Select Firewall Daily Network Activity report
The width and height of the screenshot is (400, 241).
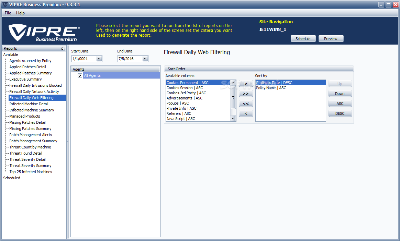[x=34, y=92]
